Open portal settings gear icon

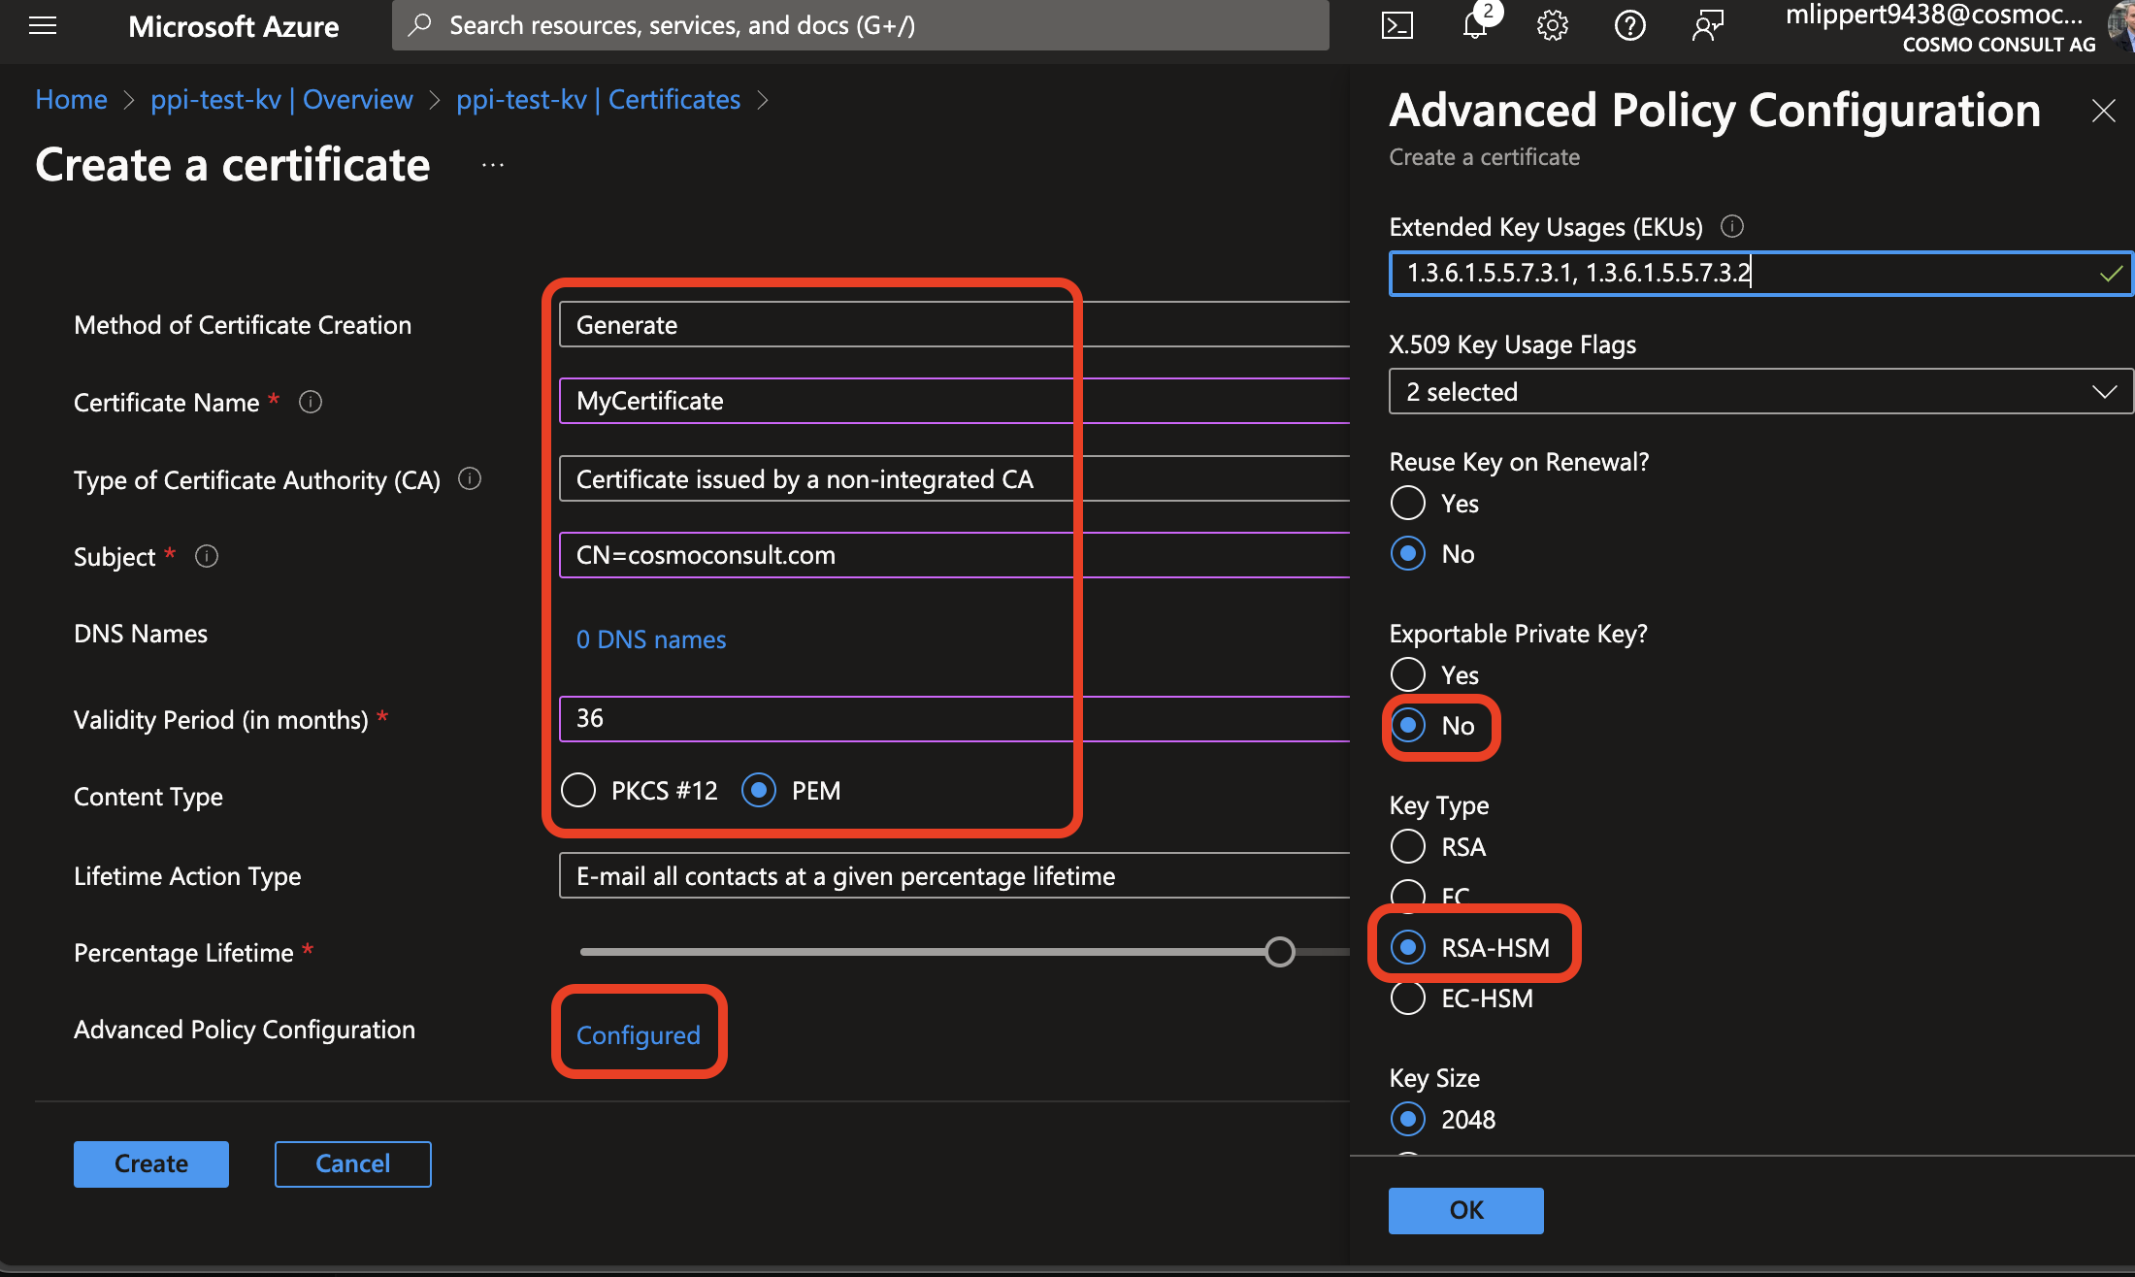tap(1552, 26)
